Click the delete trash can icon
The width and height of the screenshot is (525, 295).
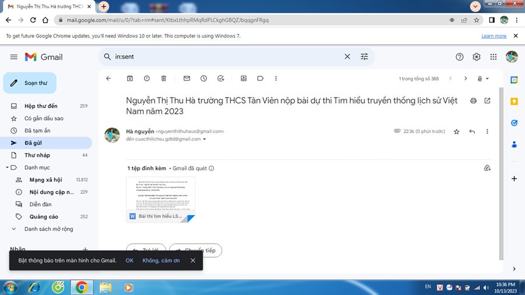point(163,78)
